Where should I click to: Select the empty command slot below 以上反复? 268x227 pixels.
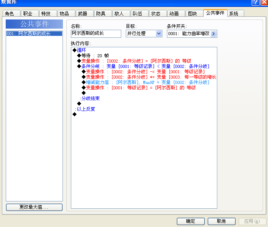[74, 114]
